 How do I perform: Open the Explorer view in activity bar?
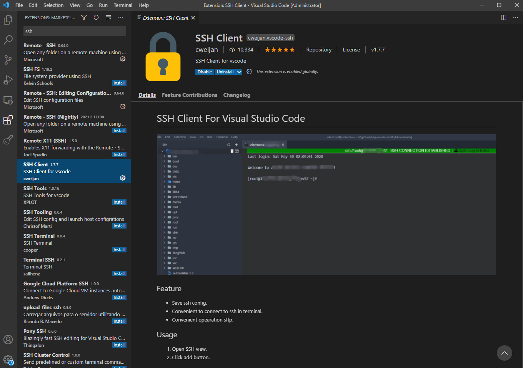(x=8, y=20)
